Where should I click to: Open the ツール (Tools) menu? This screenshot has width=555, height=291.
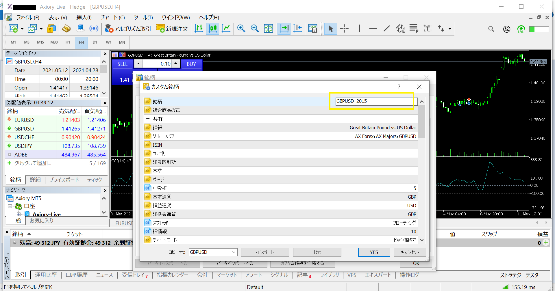pos(143,17)
